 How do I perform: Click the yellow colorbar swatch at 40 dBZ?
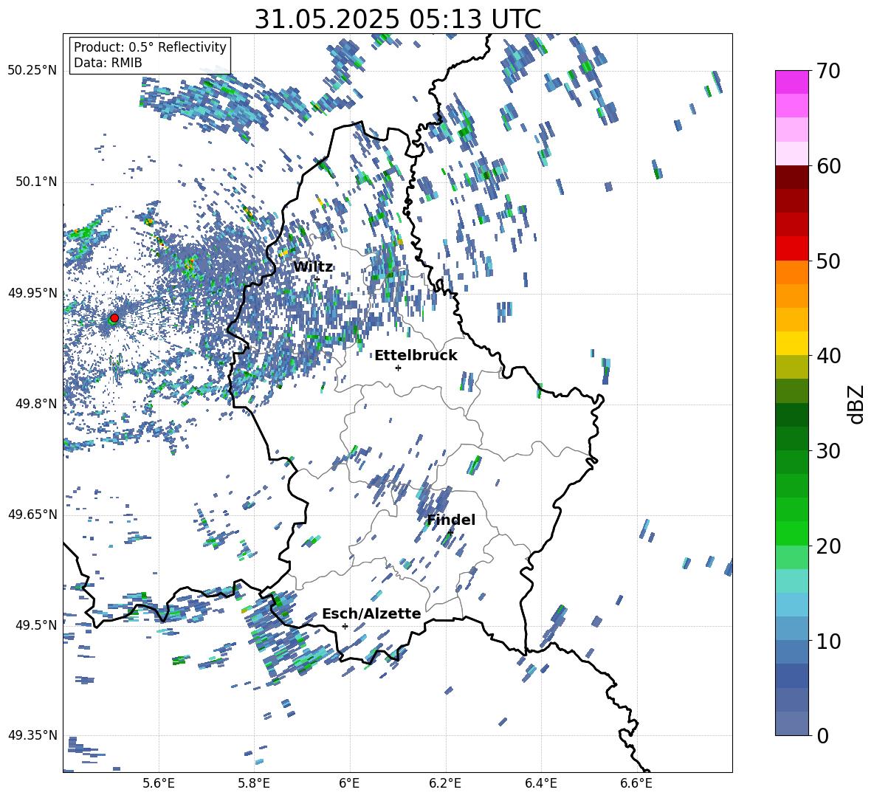tap(791, 343)
